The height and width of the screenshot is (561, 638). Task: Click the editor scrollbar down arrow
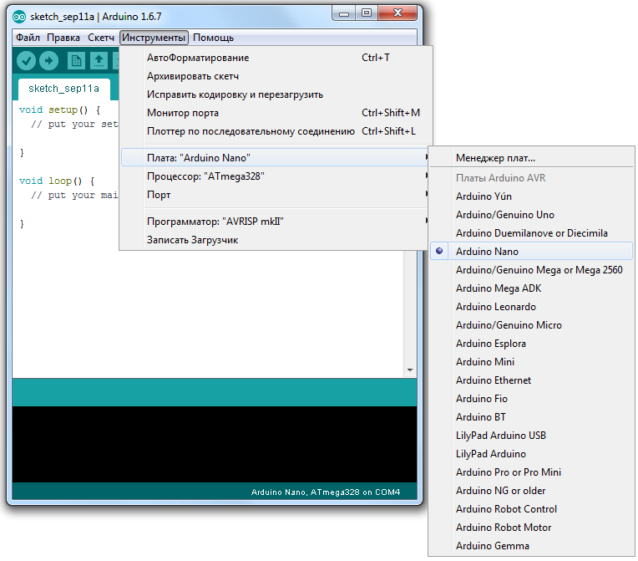pos(409,370)
